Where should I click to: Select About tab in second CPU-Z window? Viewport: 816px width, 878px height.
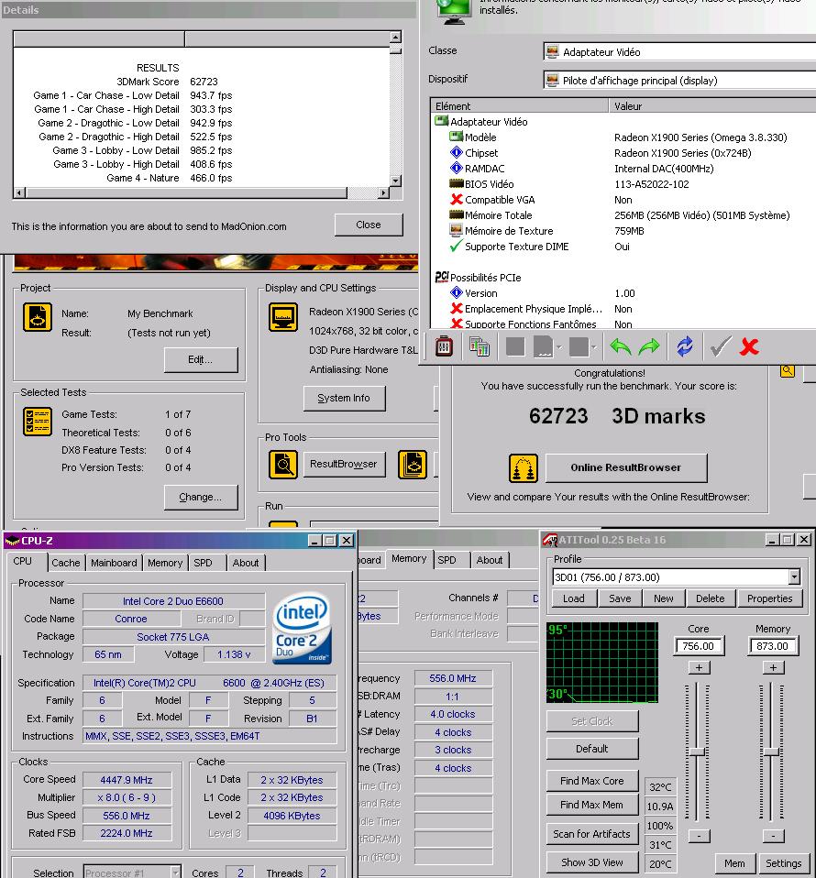[489, 560]
